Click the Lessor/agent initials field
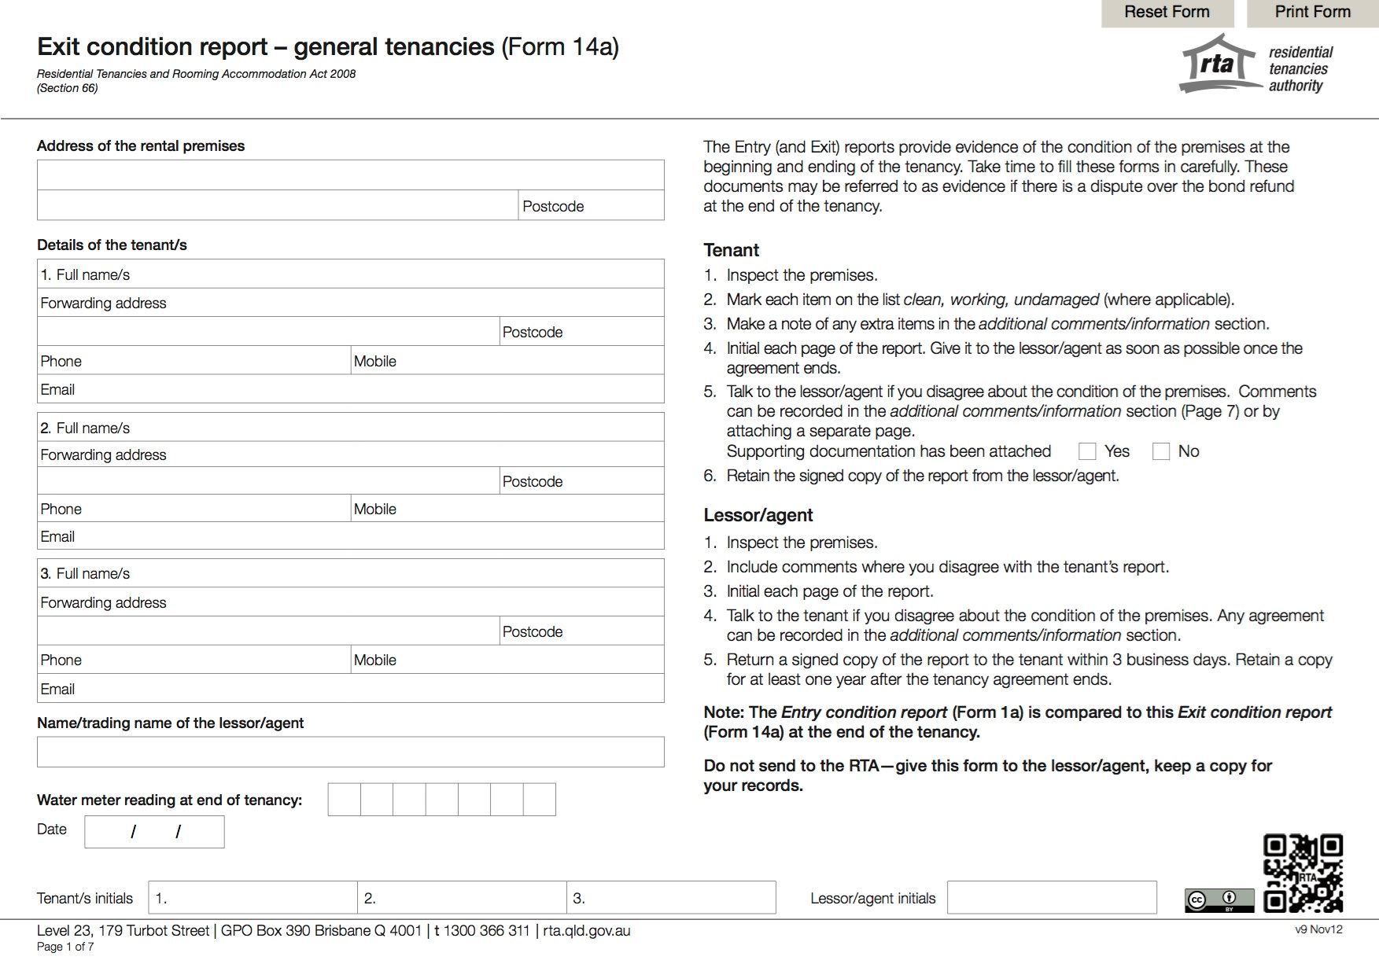Viewport: 1379px width, 975px height. (x=1051, y=898)
